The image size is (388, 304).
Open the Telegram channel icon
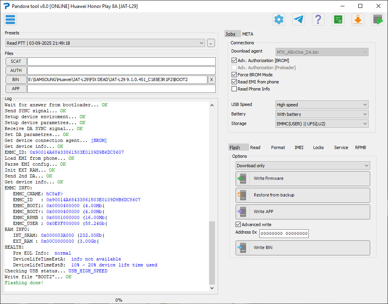tap(299, 19)
